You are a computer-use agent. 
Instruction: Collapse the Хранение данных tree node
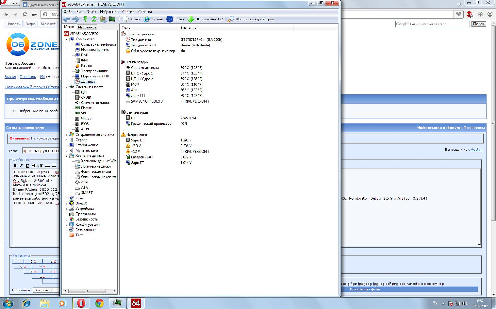[x=67, y=156]
